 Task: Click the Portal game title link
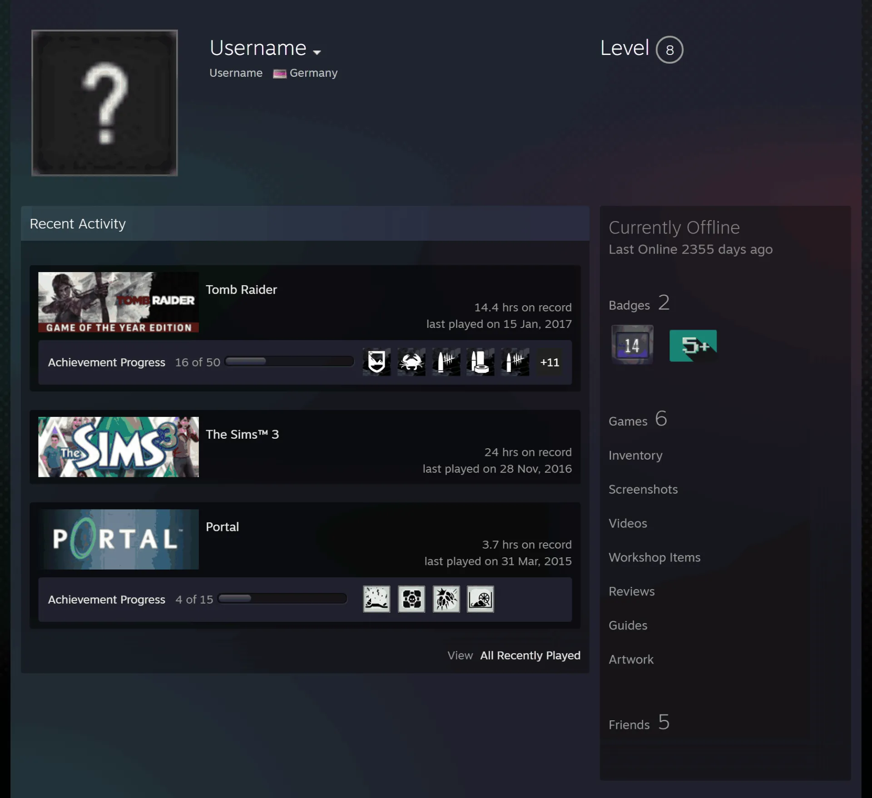pos(222,527)
